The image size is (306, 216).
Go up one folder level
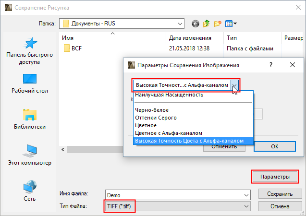point(206,24)
